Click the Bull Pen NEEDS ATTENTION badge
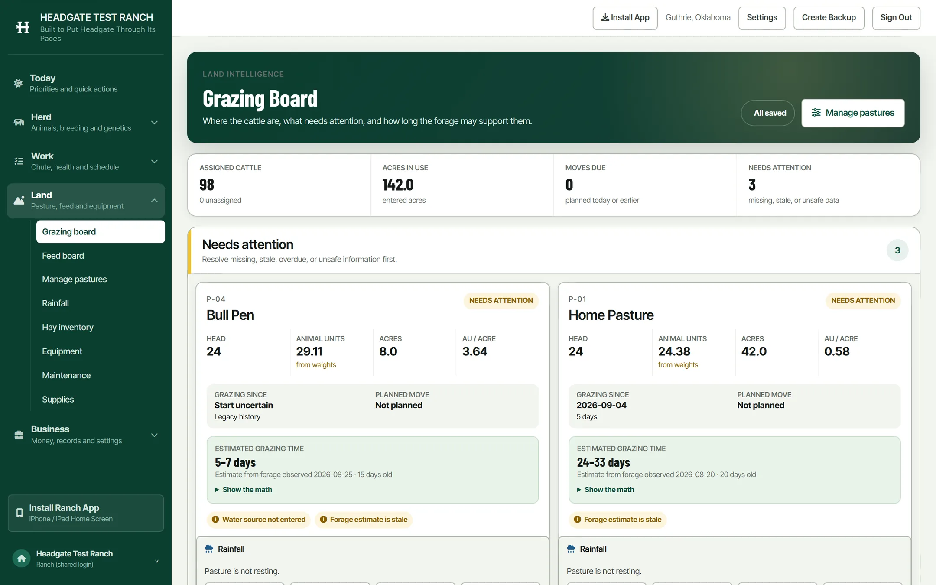The width and height of the screenshot is (936, 585). coord(501,301)
